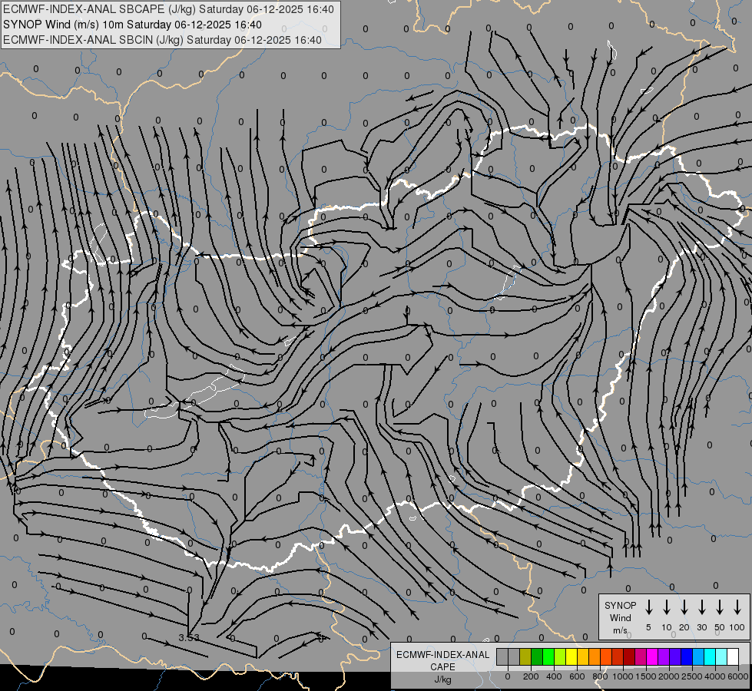This screenshot has height=691, width=752.
Task: Click the wind arrow above the 5 label
Action: pyautogui.click(x=648, y=607)
